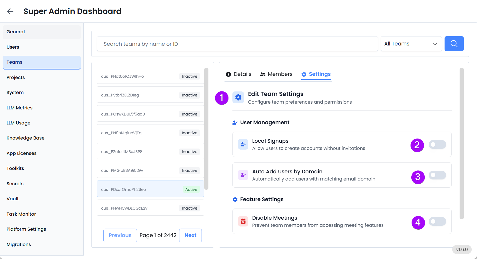This screenshot has width=477, height=259.
Task: Click the team list scrollbar
Action: point(206,129)
